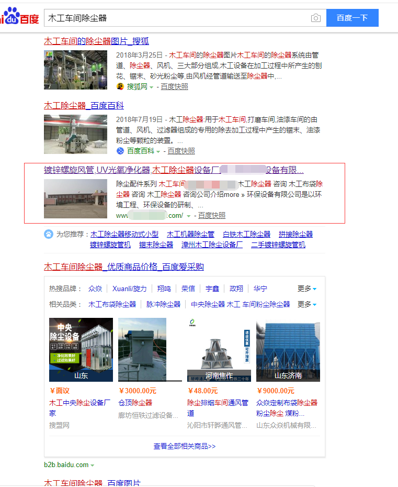The width and height of the screenshot is (398, 487).
Task: Select the 漳州木工除尘设备厂 suggestion
Action: (212, 245)
